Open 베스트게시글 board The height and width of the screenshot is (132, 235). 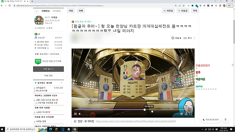pyautogui.click(x=42, y=91)
